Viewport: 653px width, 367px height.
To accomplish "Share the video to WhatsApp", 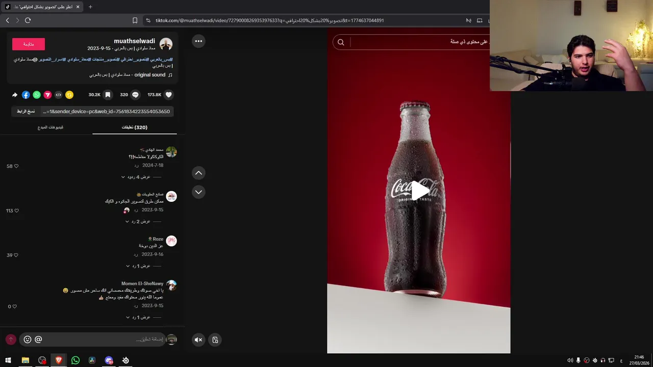I will [x=37, y=95].
